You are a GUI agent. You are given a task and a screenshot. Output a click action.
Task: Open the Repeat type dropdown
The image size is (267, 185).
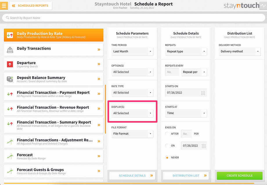coord(186,51)
